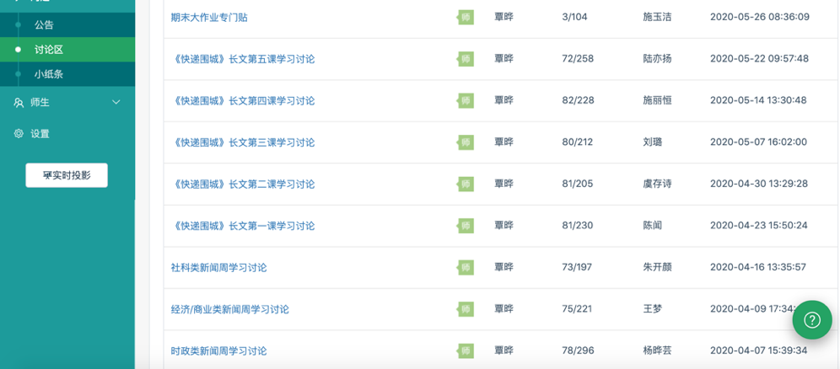Expand the 师生 section chevron

click(x=116, y=103)
